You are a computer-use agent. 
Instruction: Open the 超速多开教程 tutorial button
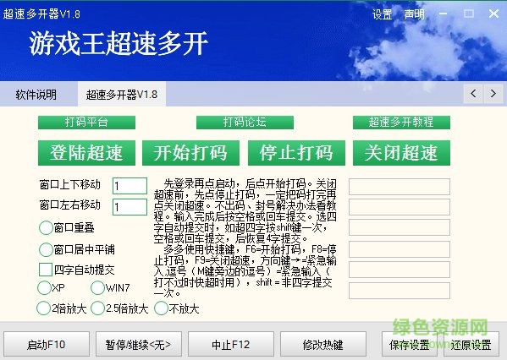pos(401,123)
